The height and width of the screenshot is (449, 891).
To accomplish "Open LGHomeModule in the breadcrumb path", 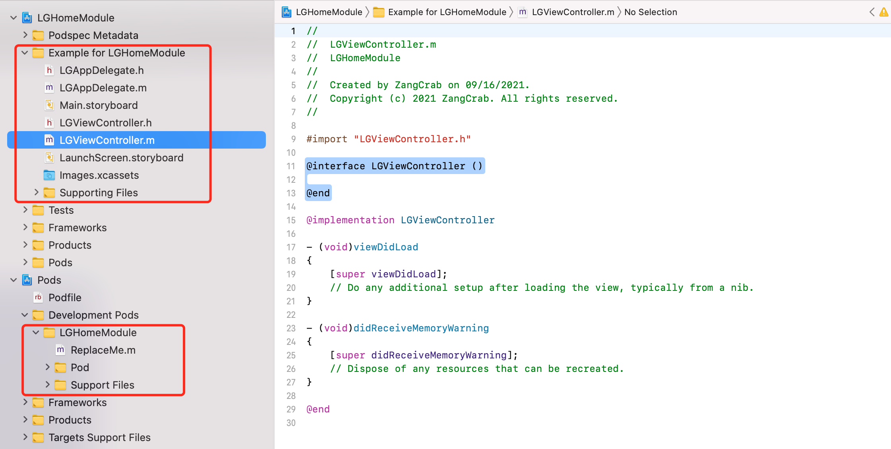I will coord(329,12).
